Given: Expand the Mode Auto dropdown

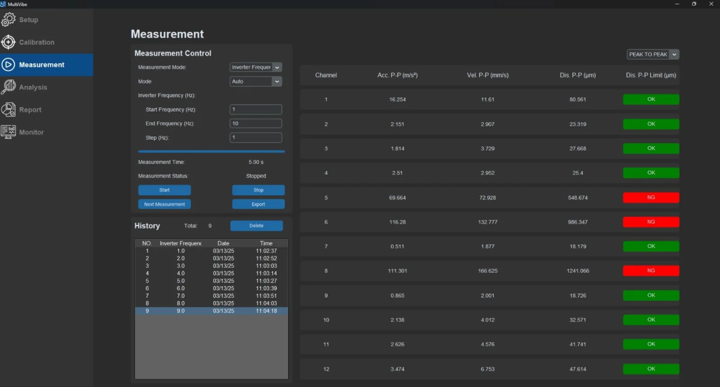Looking at the screenshot, I should 256,81.
